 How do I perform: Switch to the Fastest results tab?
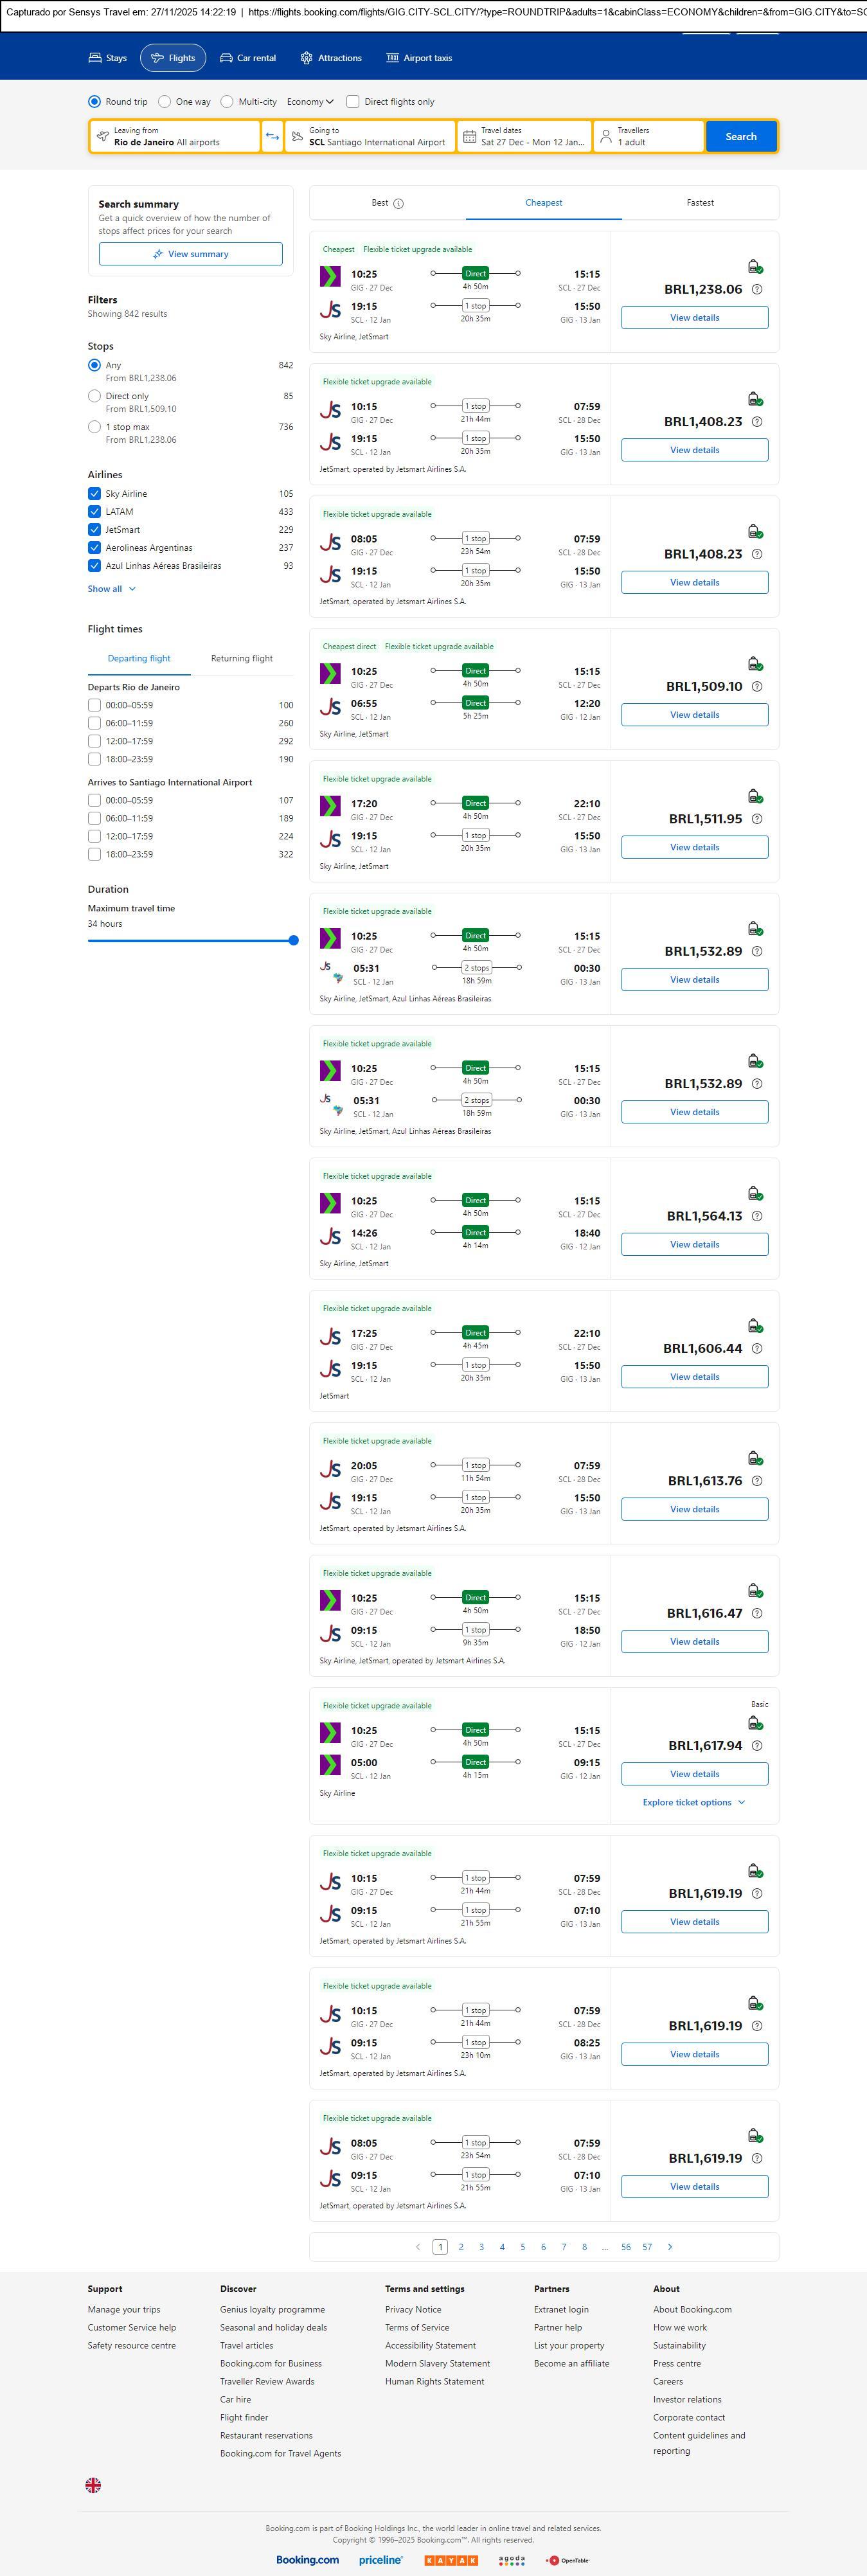point(700,203)
